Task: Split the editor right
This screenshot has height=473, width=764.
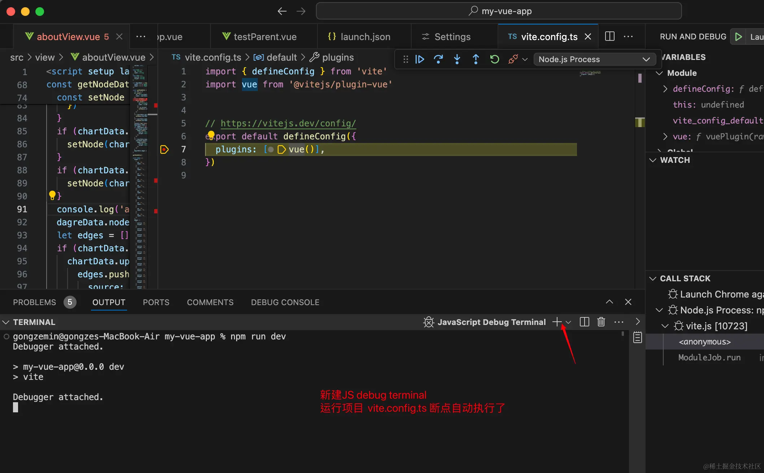Action: point(610,36)
